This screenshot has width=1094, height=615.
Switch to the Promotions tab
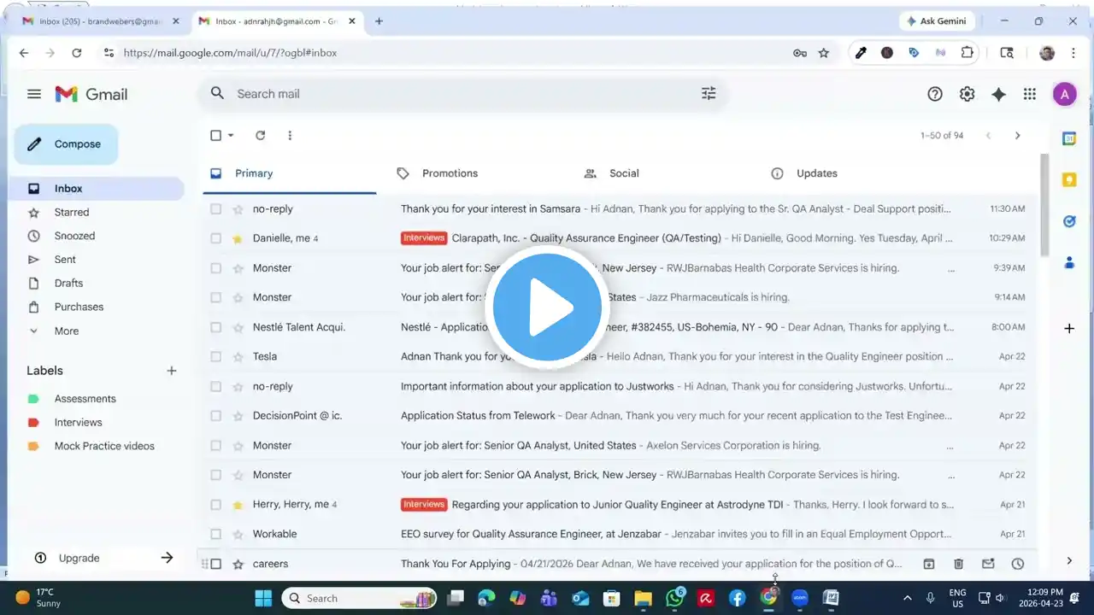450,173
